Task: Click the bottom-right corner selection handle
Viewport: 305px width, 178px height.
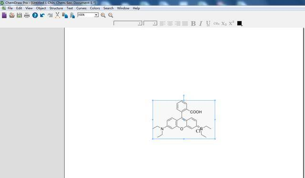Action: point(215,139)
